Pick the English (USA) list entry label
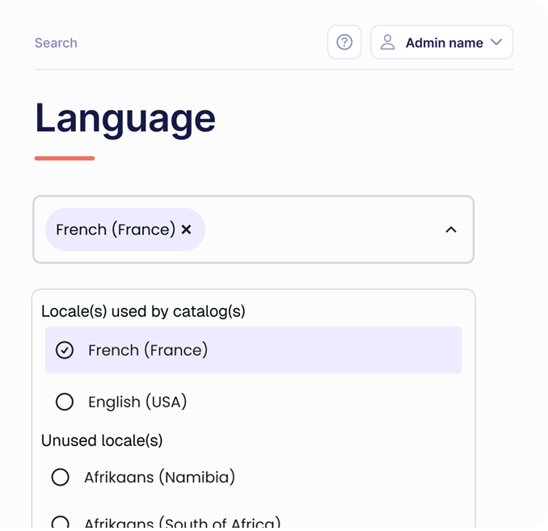 coord(137,402)
